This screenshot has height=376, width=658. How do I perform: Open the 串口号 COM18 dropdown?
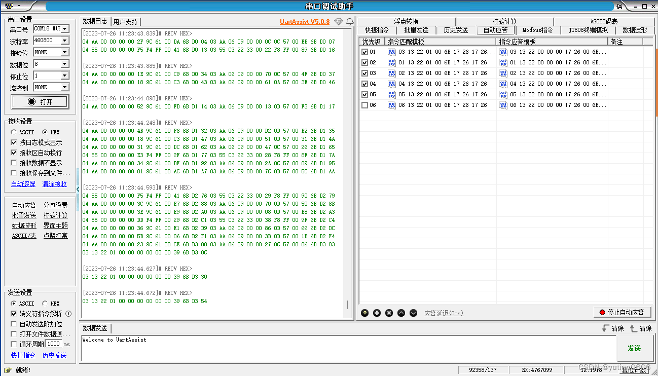65,29
